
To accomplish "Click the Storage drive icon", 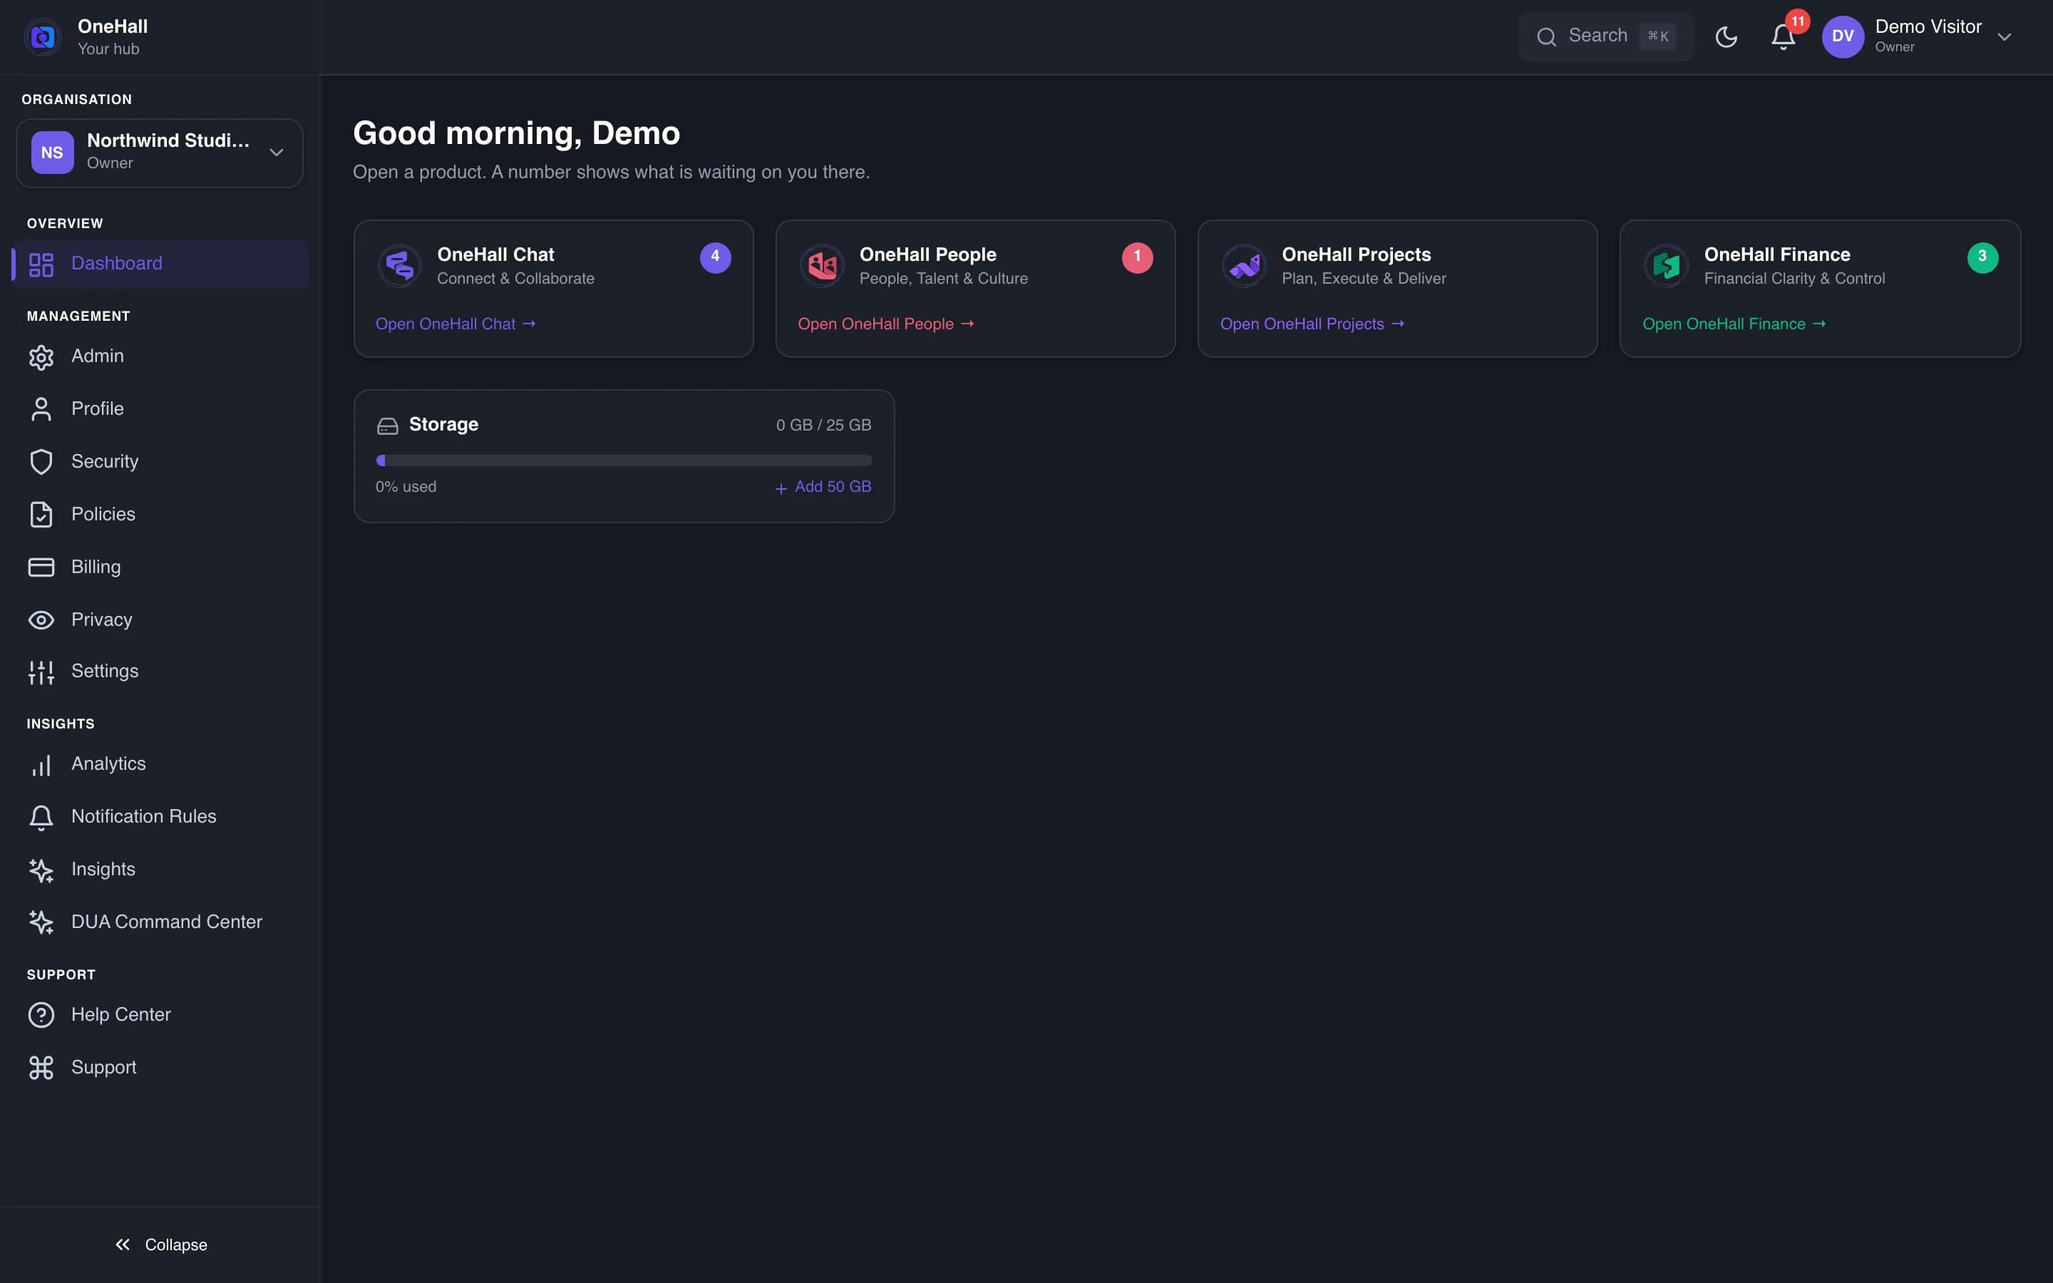I will click(x=388, y=426).
